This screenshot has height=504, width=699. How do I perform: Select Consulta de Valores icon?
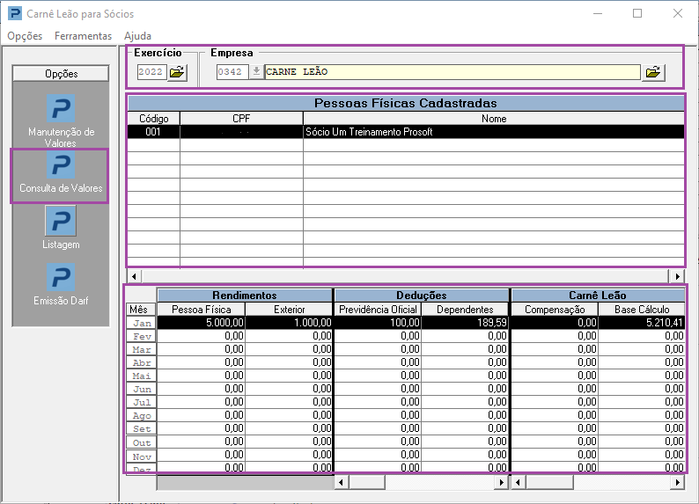pyautogui.click(x=61, y=165)
